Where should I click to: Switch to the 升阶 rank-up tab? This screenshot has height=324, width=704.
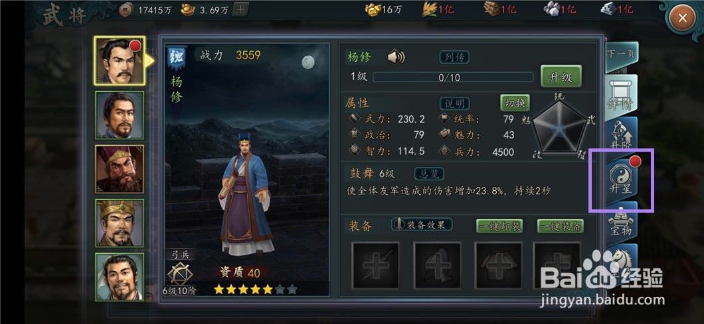point(622,136)
